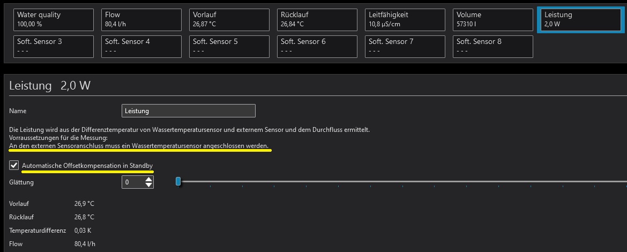Screen dimensions: 627x252
Task: Select the Vorlauf sensor tile
Action: 229,20
